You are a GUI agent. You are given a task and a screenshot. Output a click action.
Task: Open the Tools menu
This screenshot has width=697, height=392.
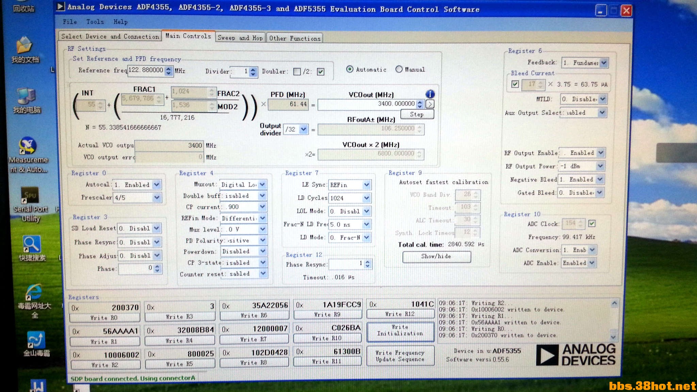click(95, 22)
